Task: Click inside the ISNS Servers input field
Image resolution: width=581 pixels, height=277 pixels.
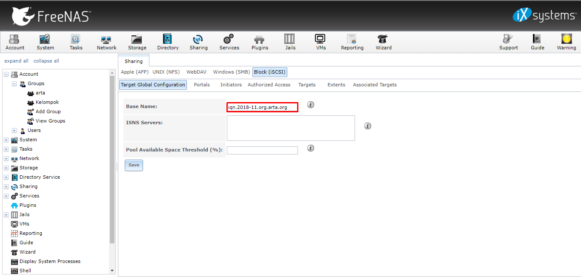Action: tap(290, 128)
